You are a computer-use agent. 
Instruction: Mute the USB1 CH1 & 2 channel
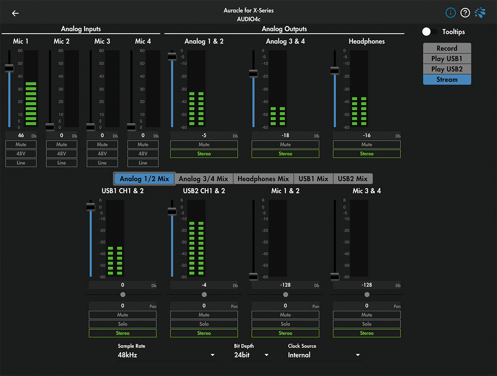(123, 315)
